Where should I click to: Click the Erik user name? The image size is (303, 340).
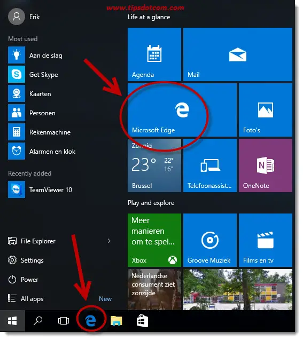tap(35, 17)
